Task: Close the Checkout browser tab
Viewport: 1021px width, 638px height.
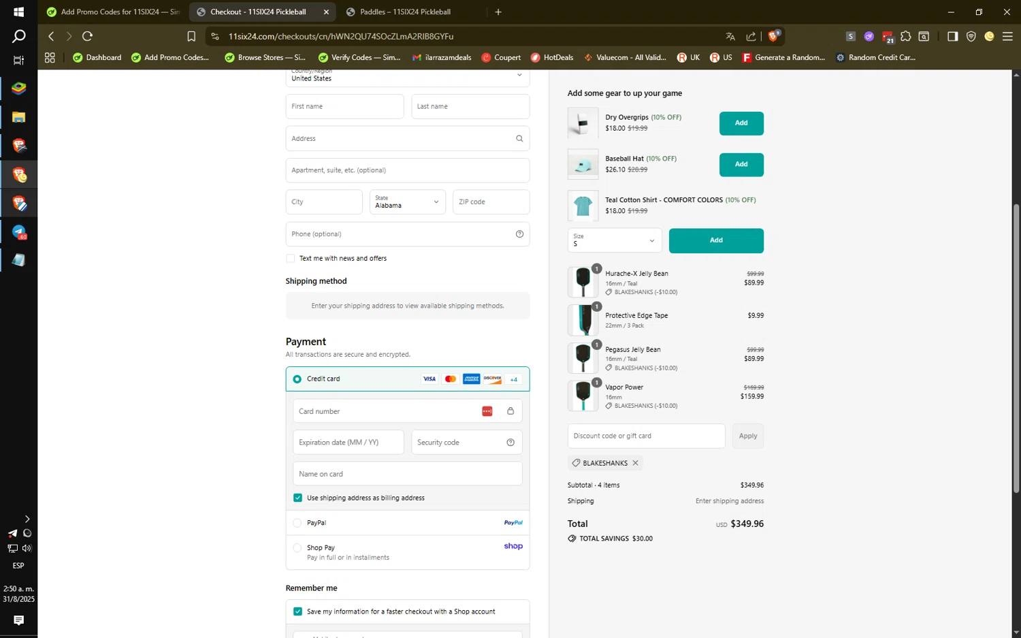Action: (x=326, y=12)
